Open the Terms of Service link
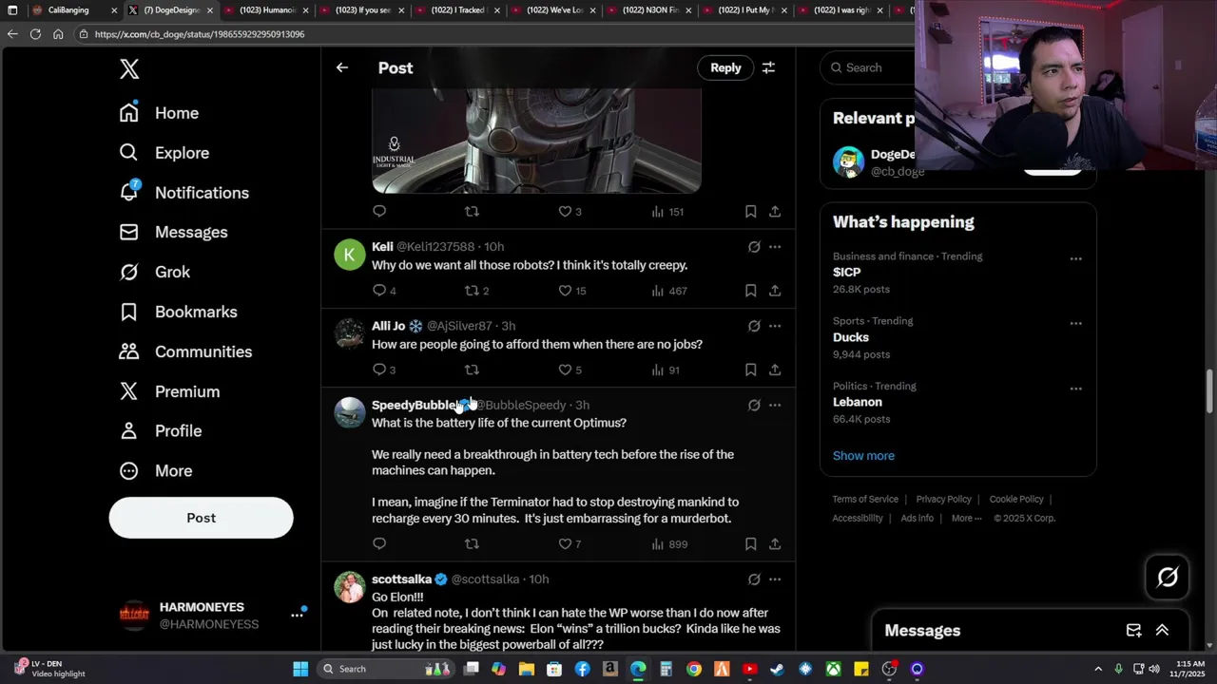1217x684 pixels. pyautogui.click(x=865, y=500)
